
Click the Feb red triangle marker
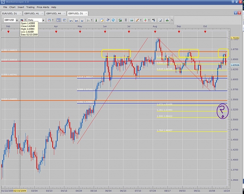click(8, 32)
